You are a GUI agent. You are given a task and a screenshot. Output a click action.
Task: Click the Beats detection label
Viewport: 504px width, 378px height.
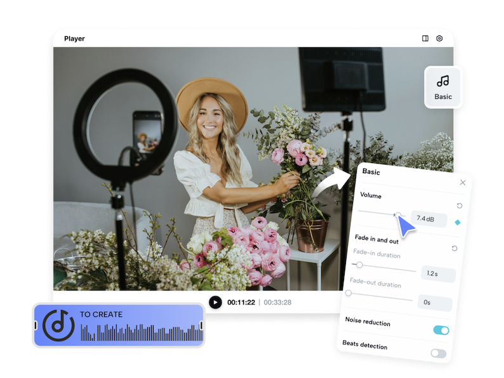(x=365, y=344)
